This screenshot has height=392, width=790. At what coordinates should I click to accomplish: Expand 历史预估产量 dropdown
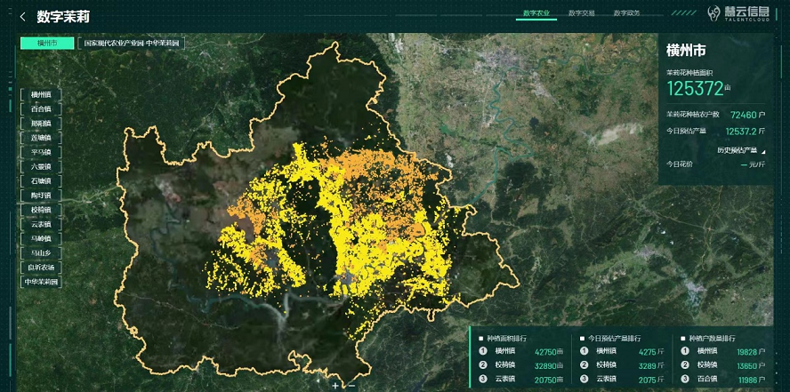click(x=740, y=150)
